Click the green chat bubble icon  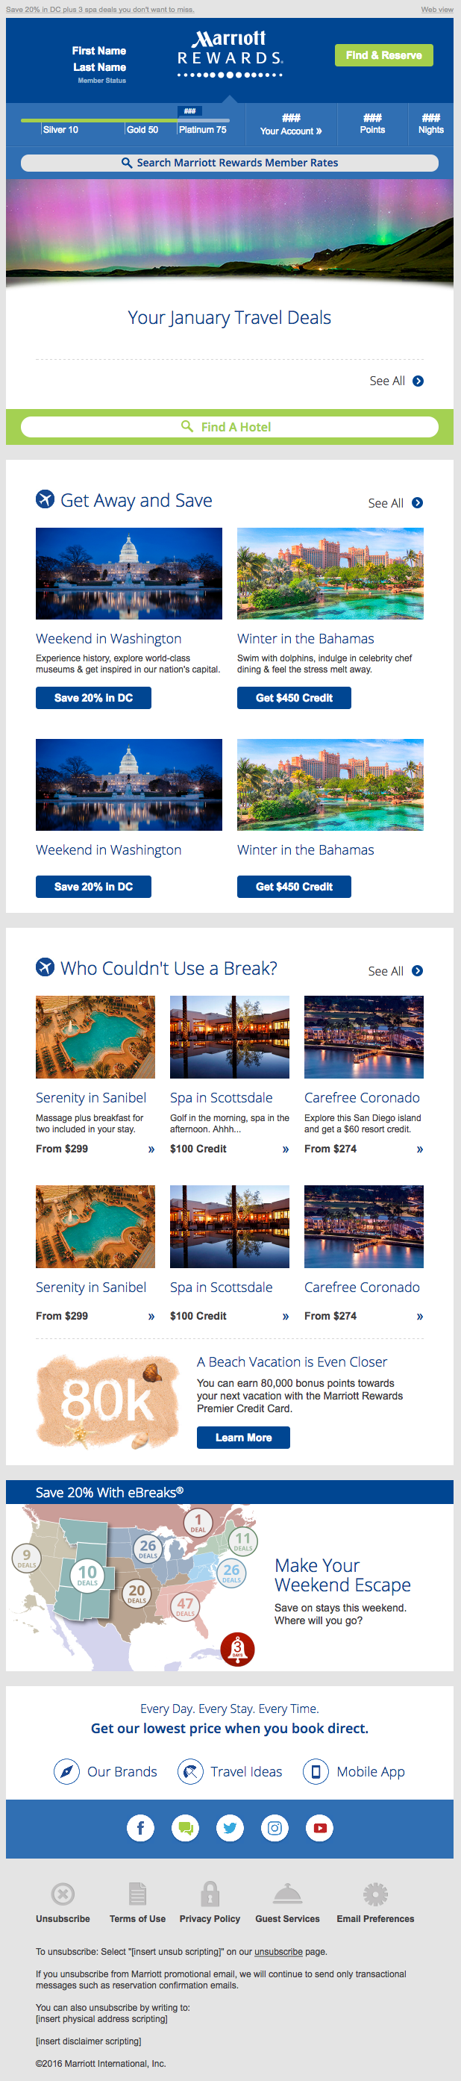pos(185,1828)
